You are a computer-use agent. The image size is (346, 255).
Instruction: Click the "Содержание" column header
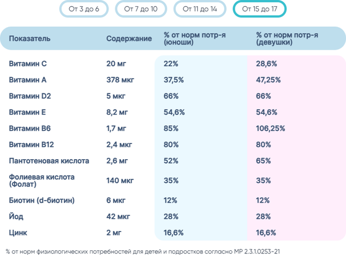(x=129, y=39)
